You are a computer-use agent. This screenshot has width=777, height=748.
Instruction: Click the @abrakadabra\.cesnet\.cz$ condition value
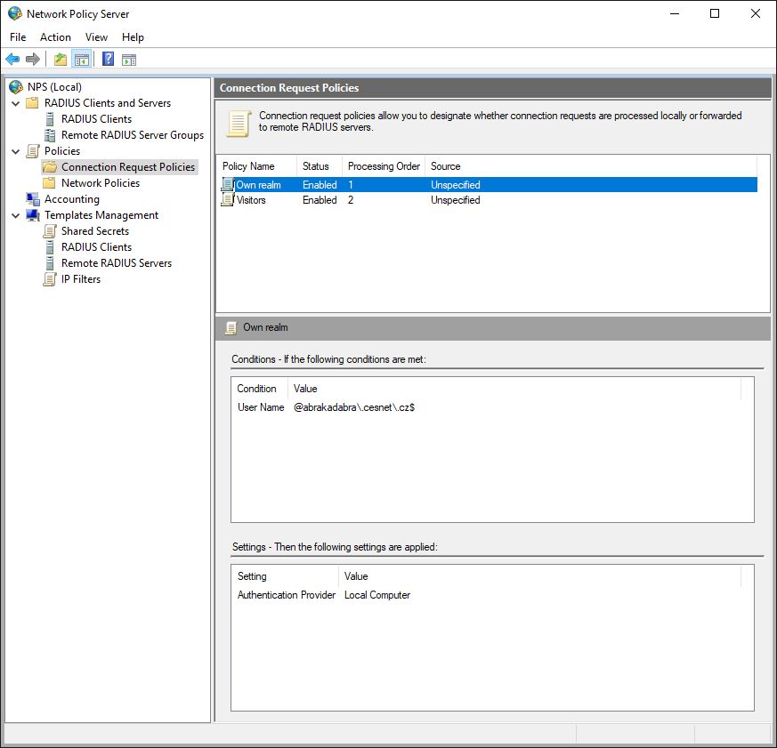coord(354,407)
